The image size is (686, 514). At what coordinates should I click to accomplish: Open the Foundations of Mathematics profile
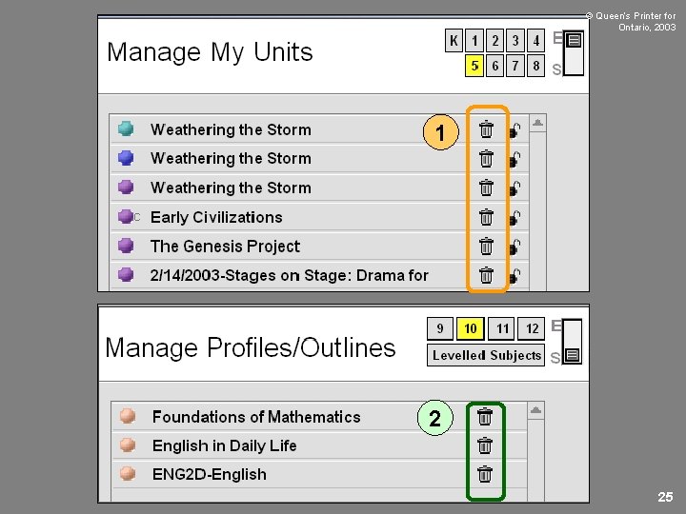pos(255,417)
